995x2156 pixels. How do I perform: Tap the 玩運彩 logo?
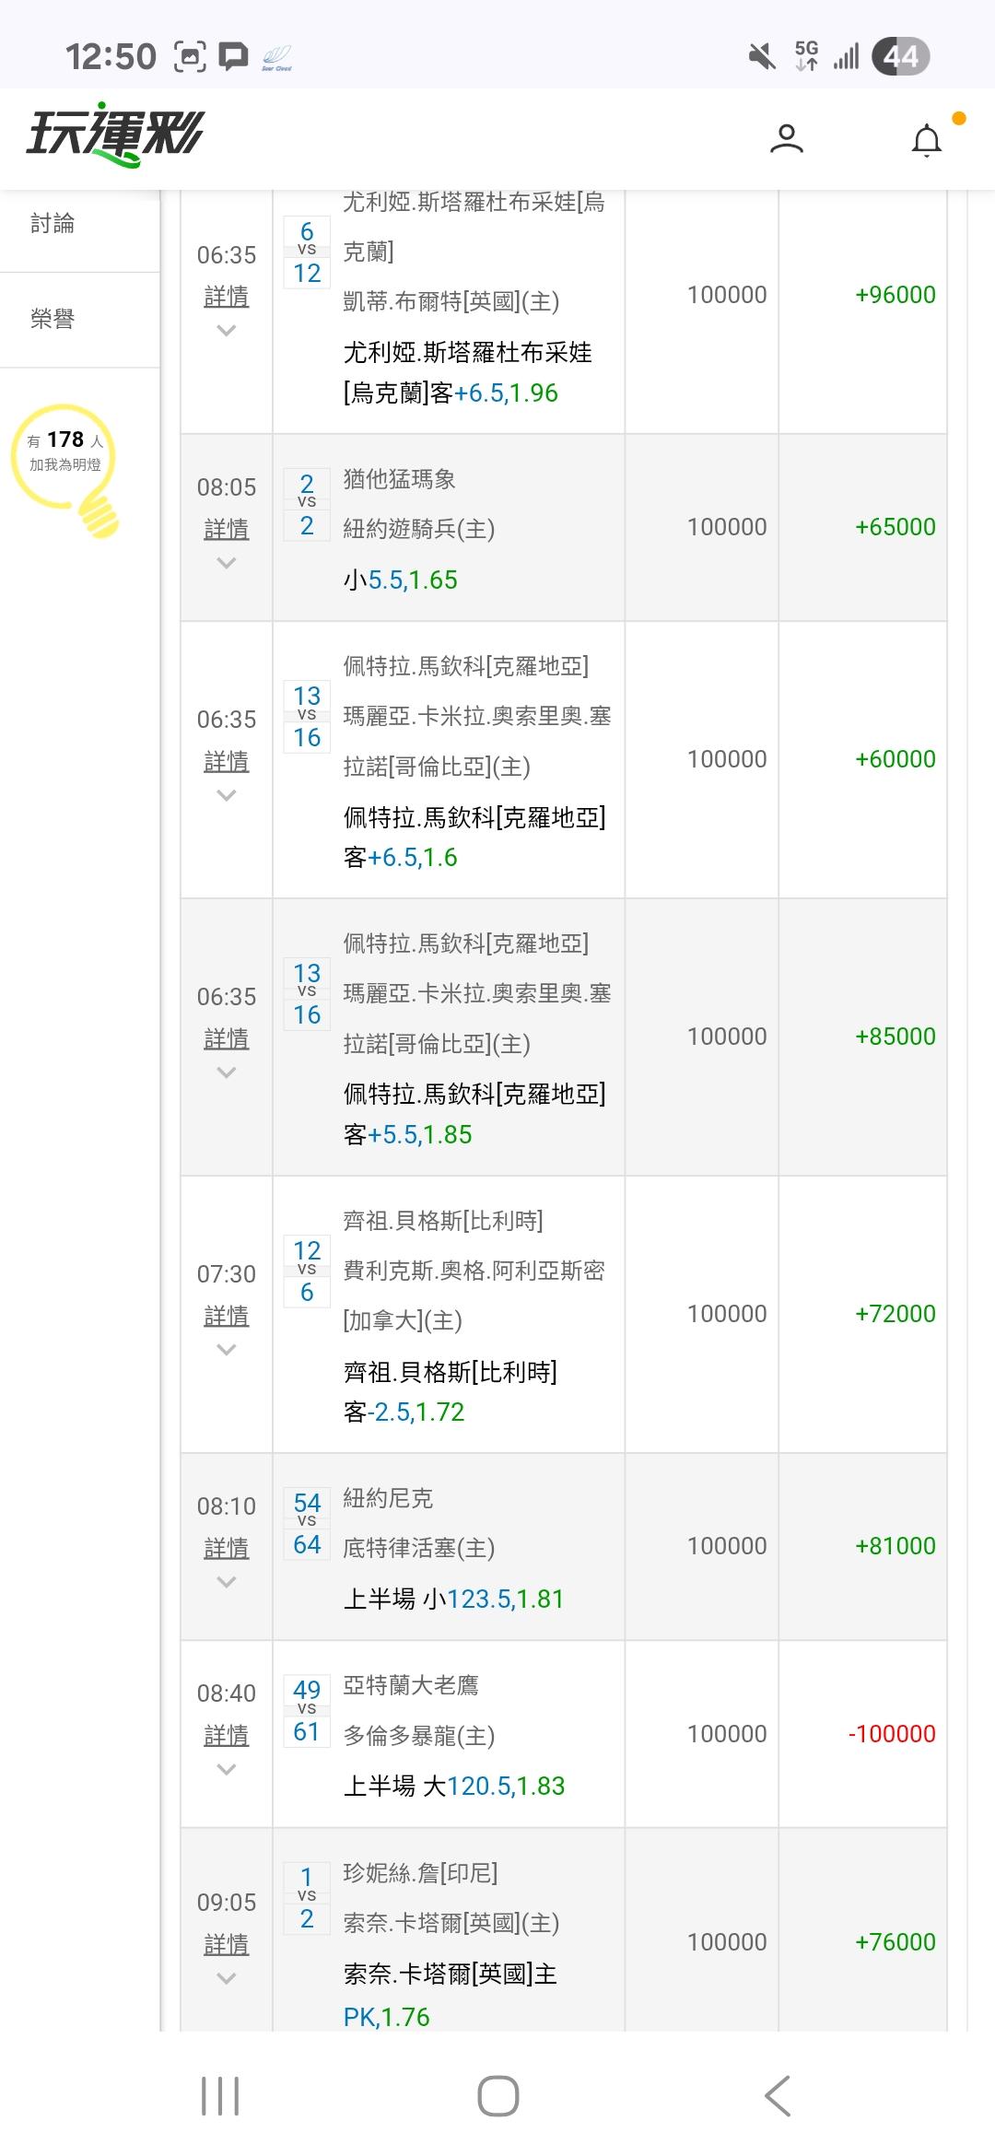[114, 135]
